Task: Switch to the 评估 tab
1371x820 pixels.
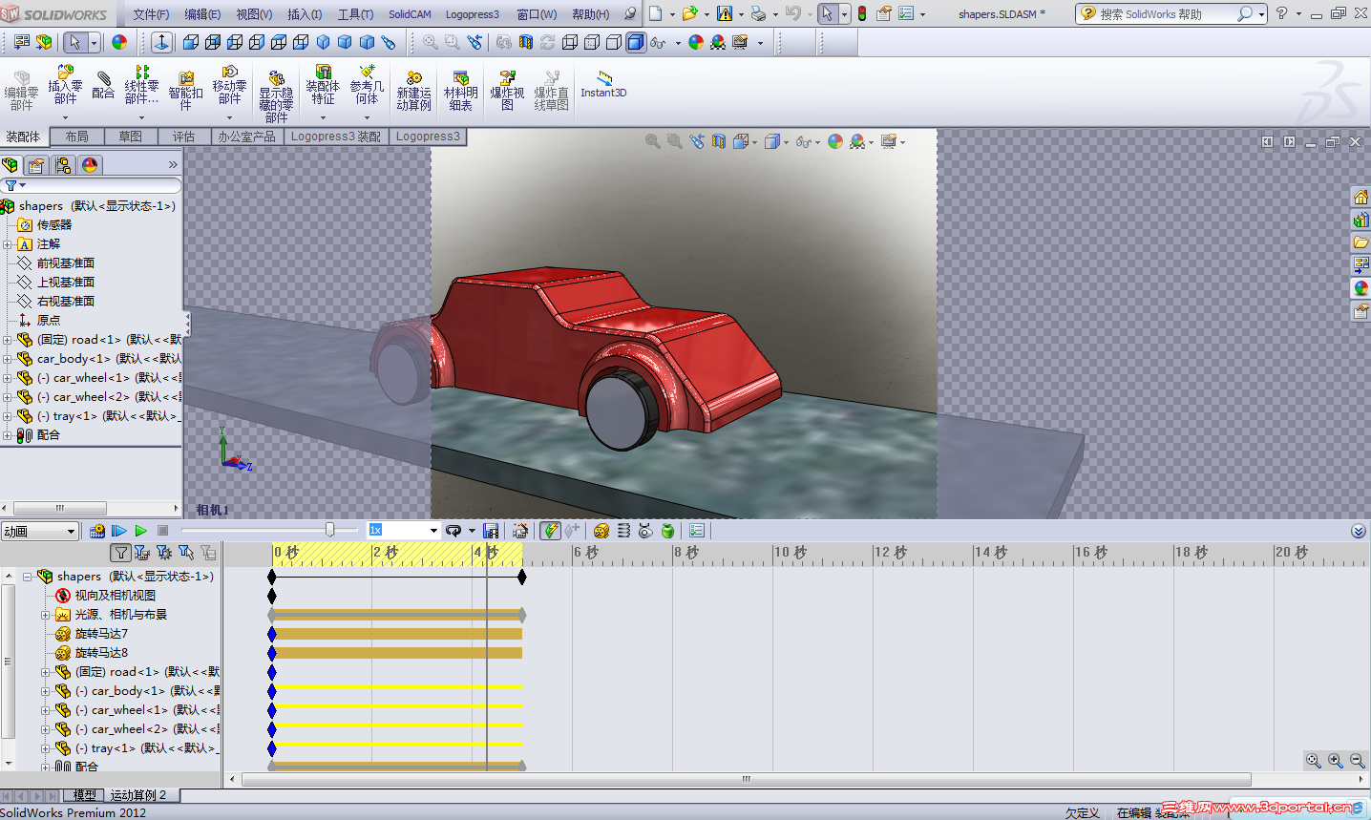Action: pos(183,137)
